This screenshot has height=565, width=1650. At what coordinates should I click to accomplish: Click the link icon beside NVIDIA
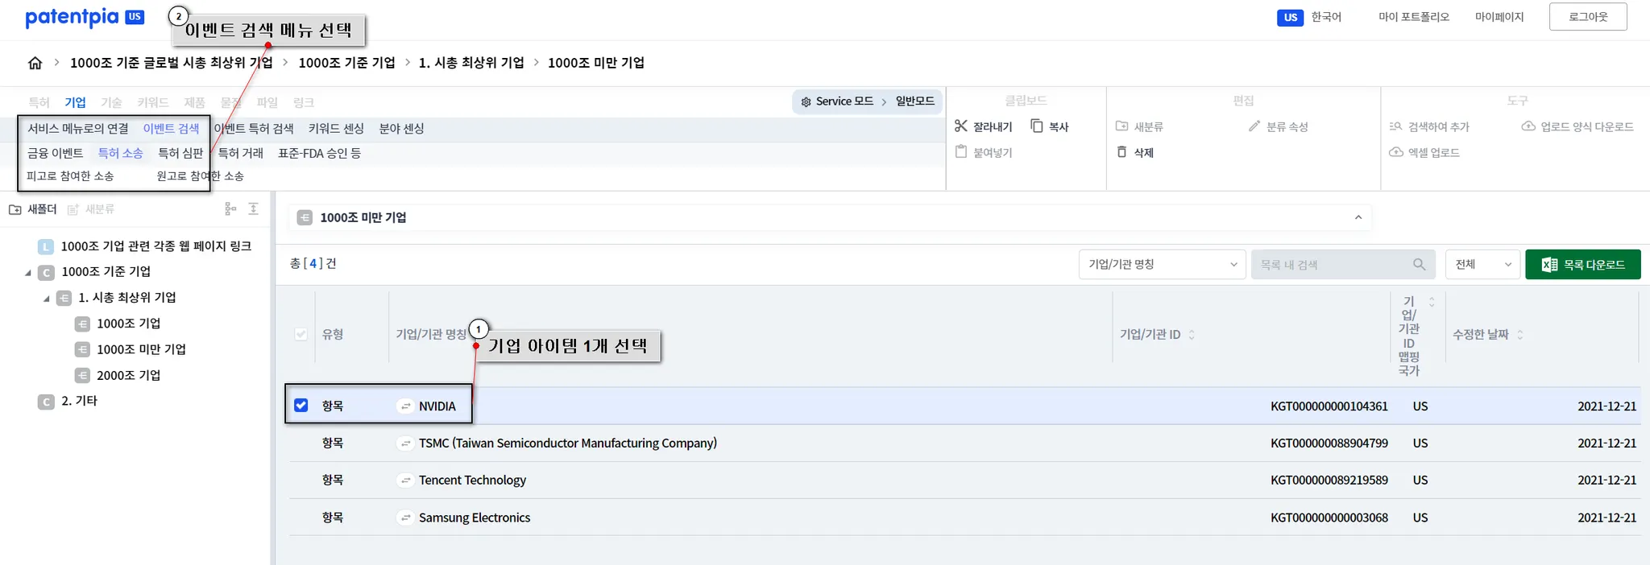[x=405, y=406]
